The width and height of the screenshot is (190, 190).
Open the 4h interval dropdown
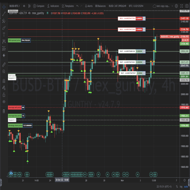click(x=24, y=6)
